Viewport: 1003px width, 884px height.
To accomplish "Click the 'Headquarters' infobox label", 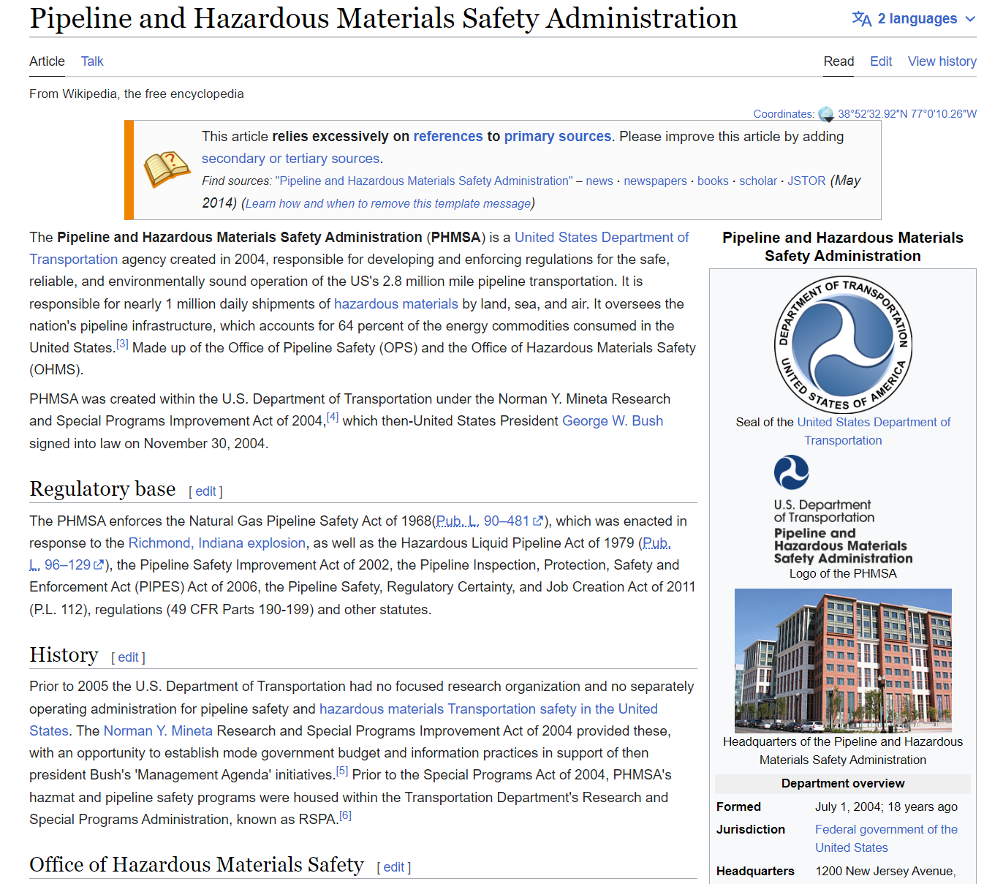I will [x=755, y=872].
